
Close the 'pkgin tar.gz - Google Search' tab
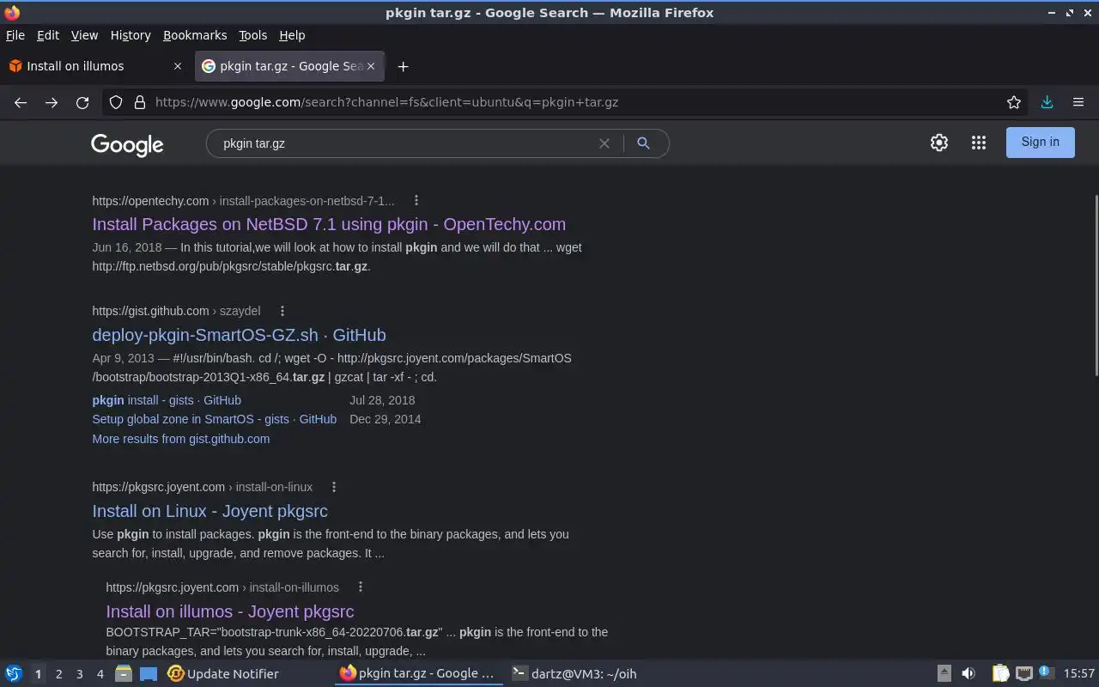pyautogui.click(x=371, y=66)
